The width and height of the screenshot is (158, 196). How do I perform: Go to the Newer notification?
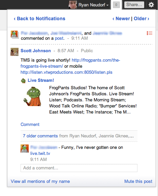coord(121,19)
